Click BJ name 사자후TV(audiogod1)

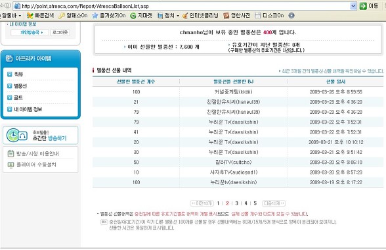234,172
